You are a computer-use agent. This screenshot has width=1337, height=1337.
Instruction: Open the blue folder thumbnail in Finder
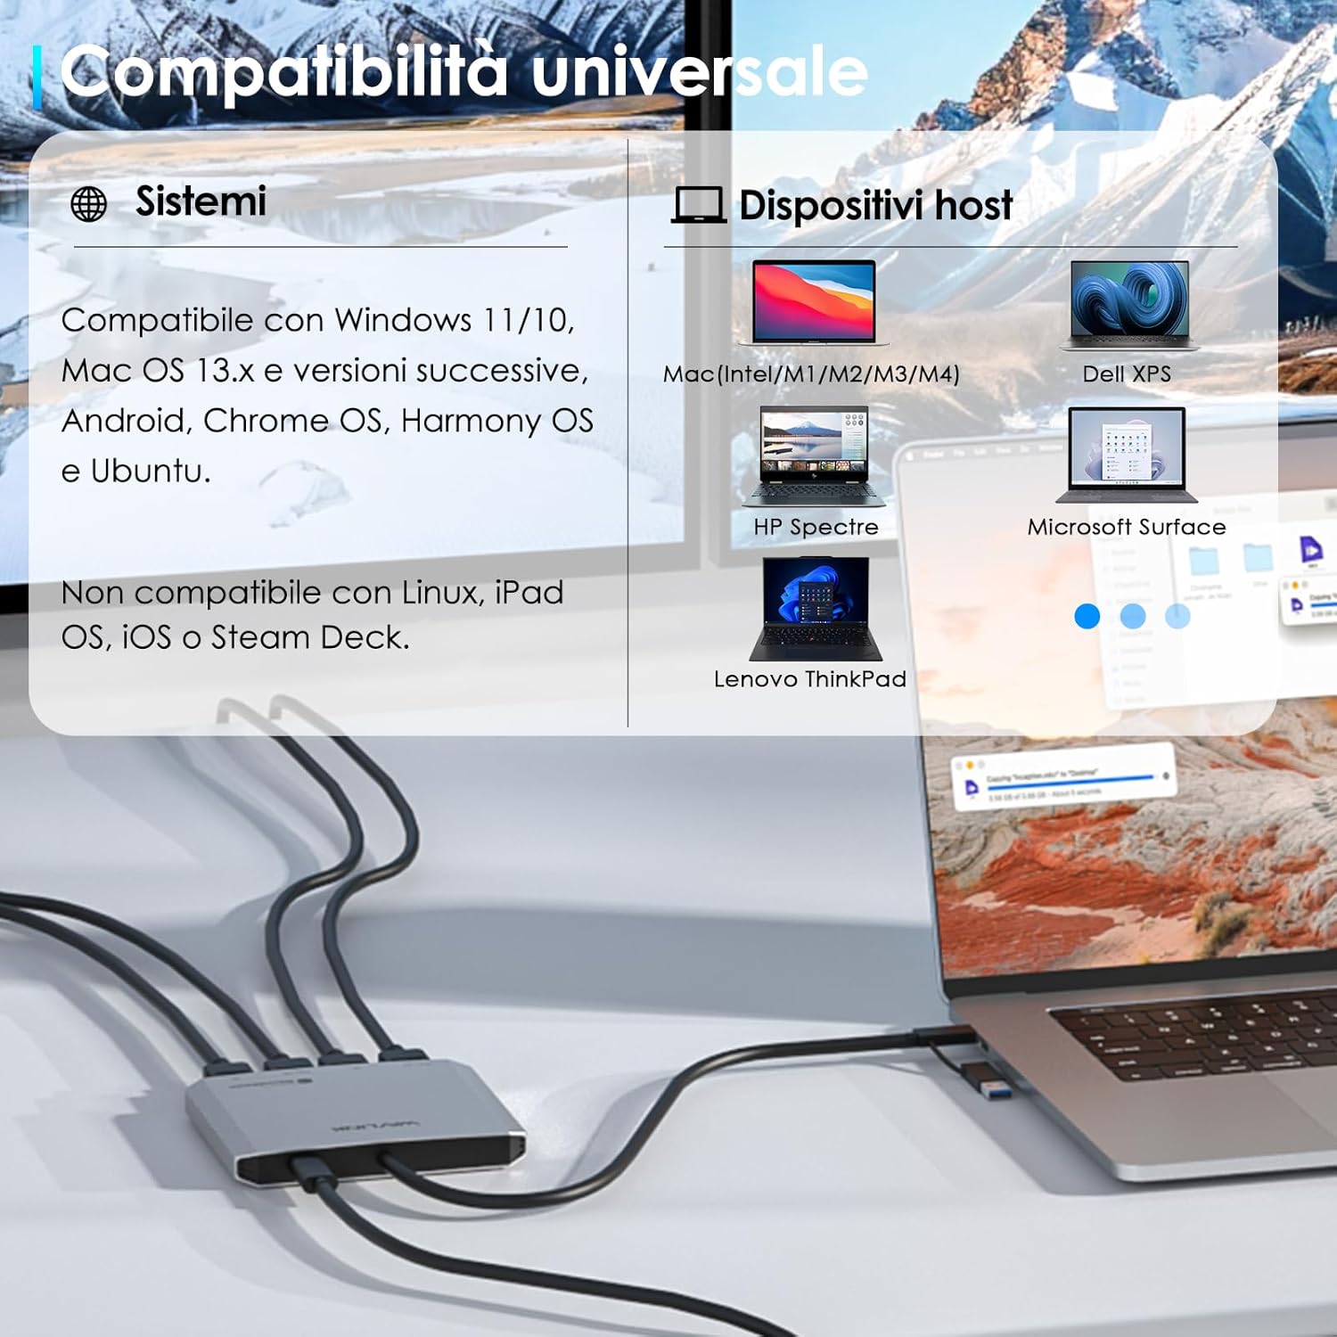pos(1203,560)
